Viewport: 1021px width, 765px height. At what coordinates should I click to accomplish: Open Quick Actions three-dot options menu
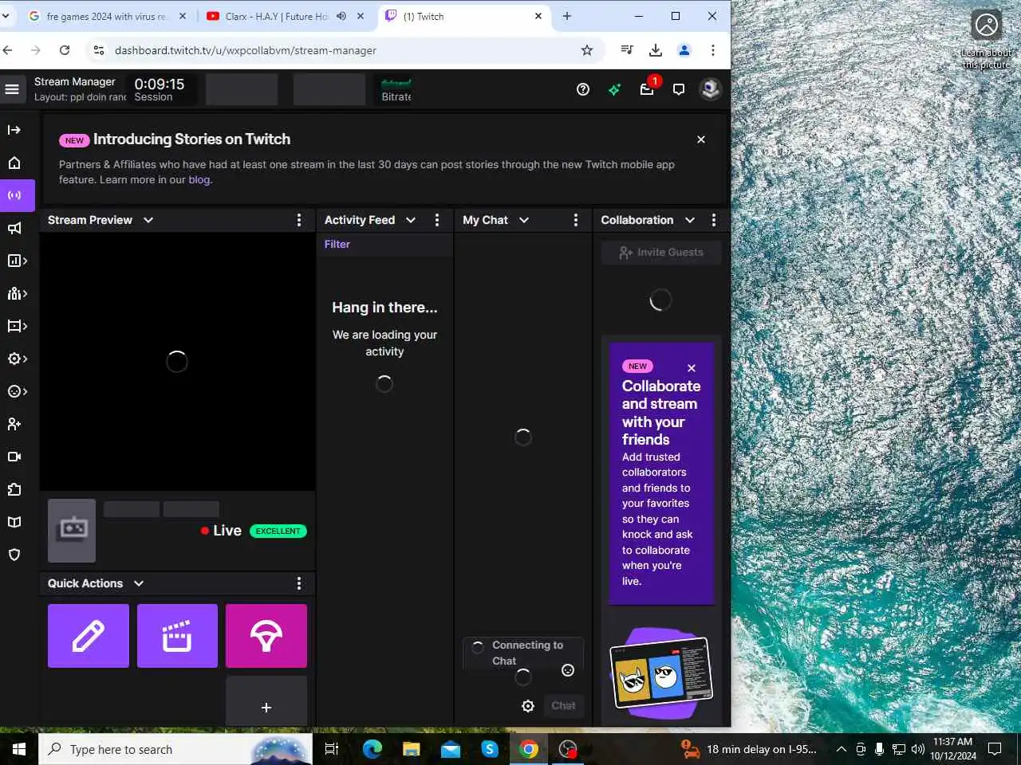pos(299,583)
